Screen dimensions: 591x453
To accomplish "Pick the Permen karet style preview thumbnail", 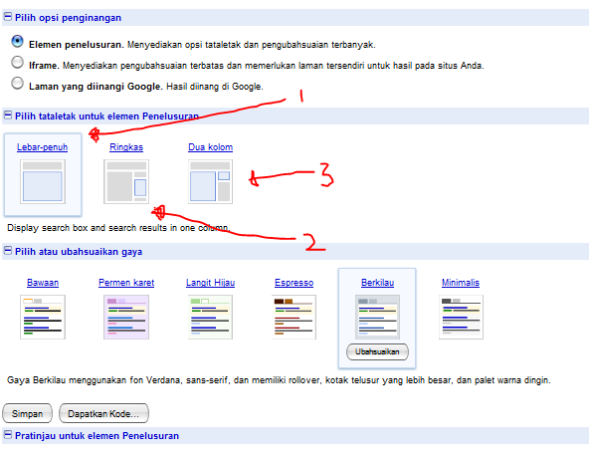I will click(x=126, y=318).
